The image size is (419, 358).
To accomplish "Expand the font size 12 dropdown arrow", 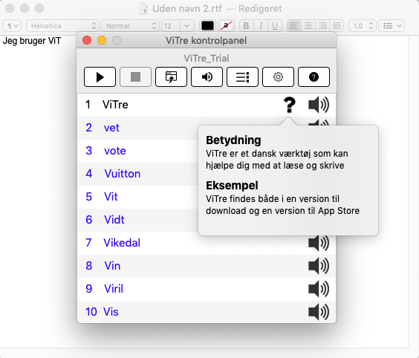I will point(186,26).
